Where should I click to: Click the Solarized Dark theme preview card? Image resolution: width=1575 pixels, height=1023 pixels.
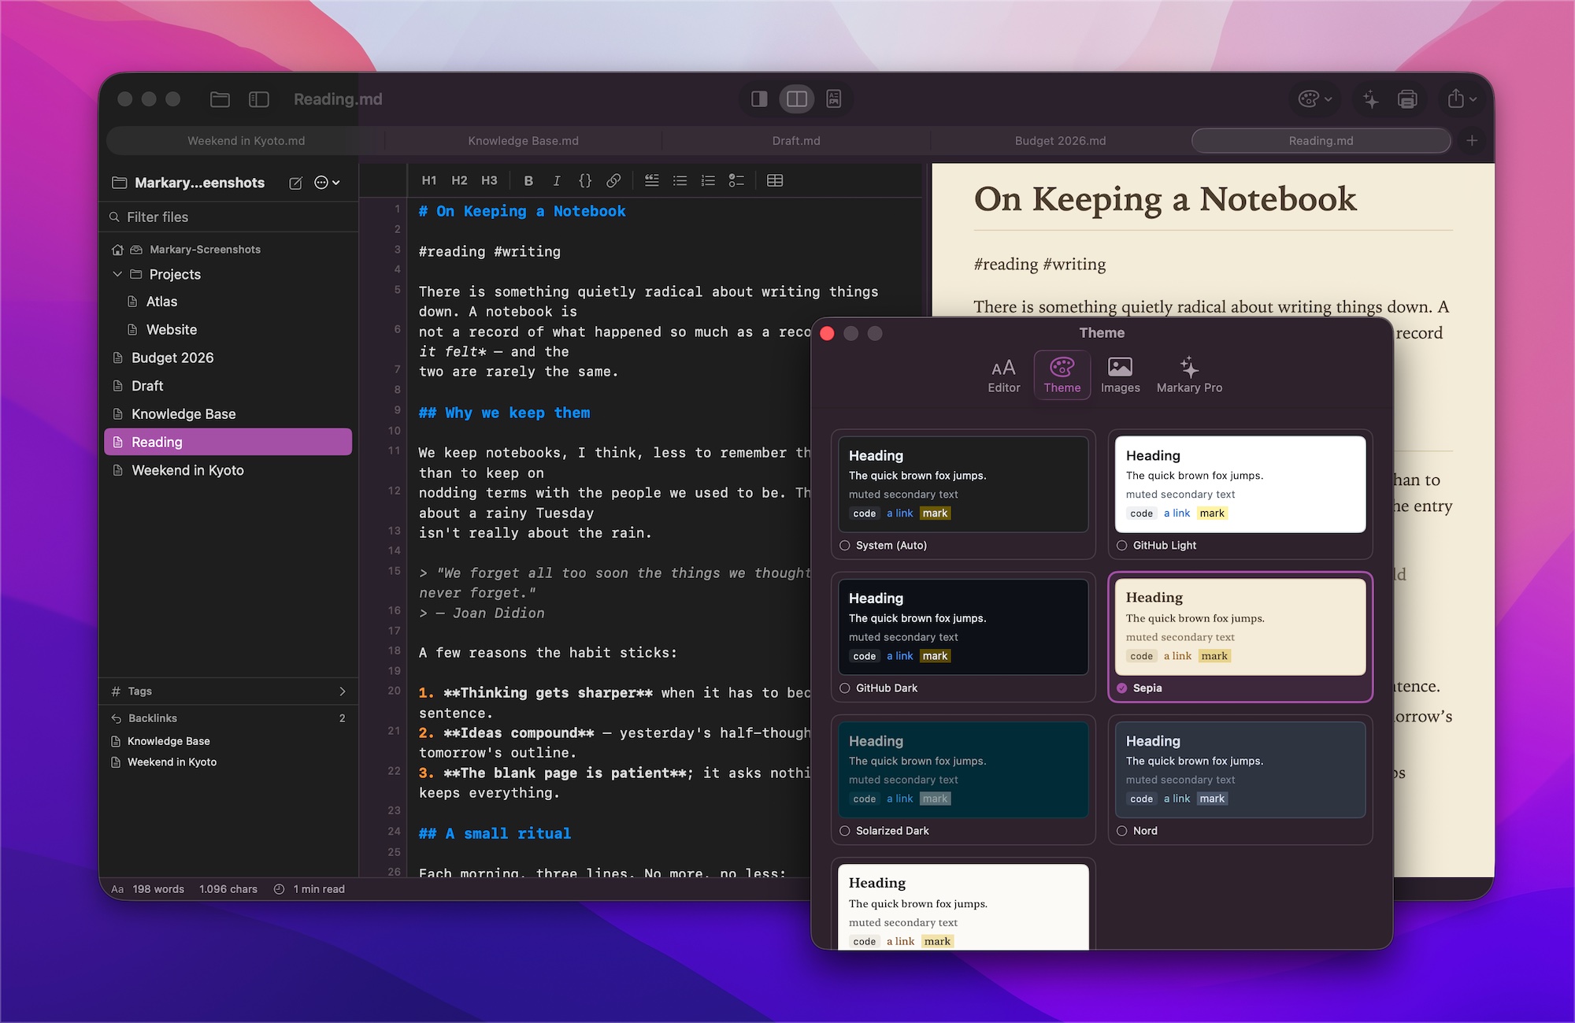(x=963, y=769)
